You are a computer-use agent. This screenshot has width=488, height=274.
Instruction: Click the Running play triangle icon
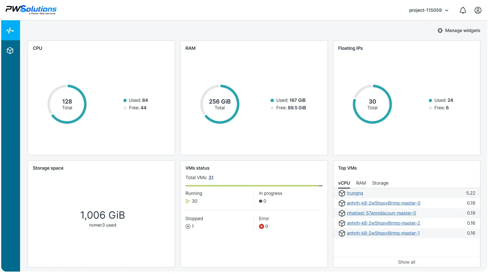point(188,201)
